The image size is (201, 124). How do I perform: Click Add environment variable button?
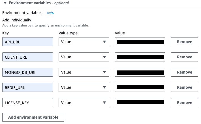click(x=33, y=117)
